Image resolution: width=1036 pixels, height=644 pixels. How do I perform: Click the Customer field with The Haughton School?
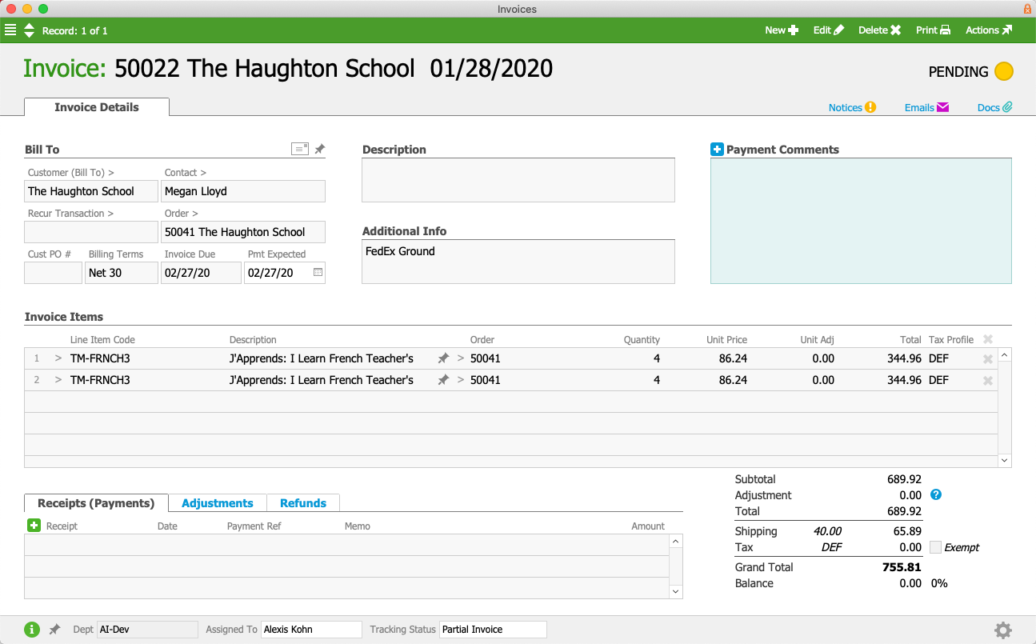click(91, 191)
